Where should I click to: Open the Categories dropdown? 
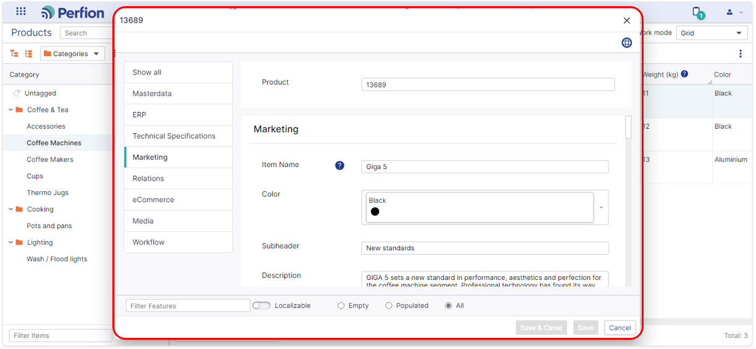click(x=72, y=54)
